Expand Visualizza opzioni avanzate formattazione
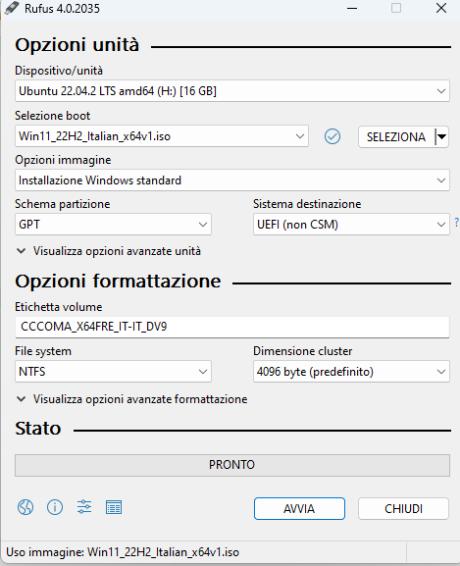Image resolution: width=460 pixels, height=566 pixels. 132,399
